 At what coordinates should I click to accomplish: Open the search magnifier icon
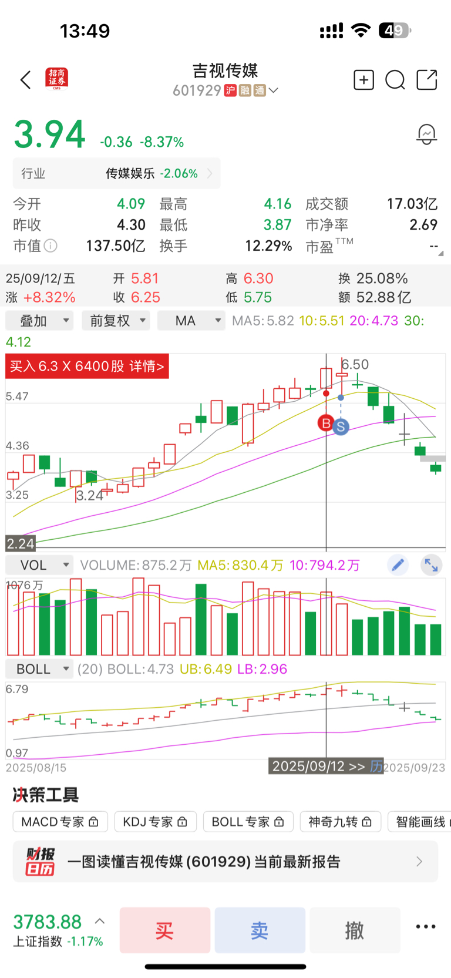[395, 80]
